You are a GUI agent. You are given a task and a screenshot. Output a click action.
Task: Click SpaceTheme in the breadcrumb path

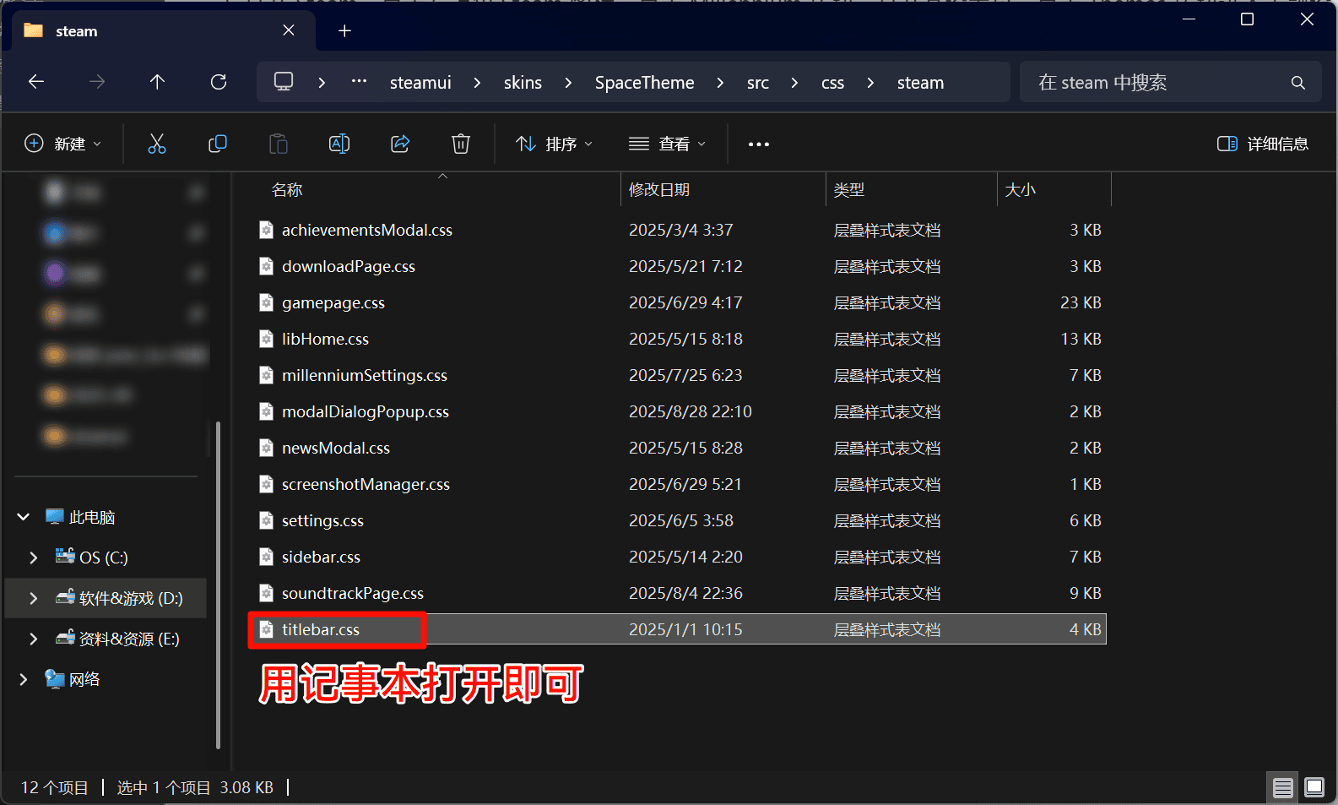(644, 83)
